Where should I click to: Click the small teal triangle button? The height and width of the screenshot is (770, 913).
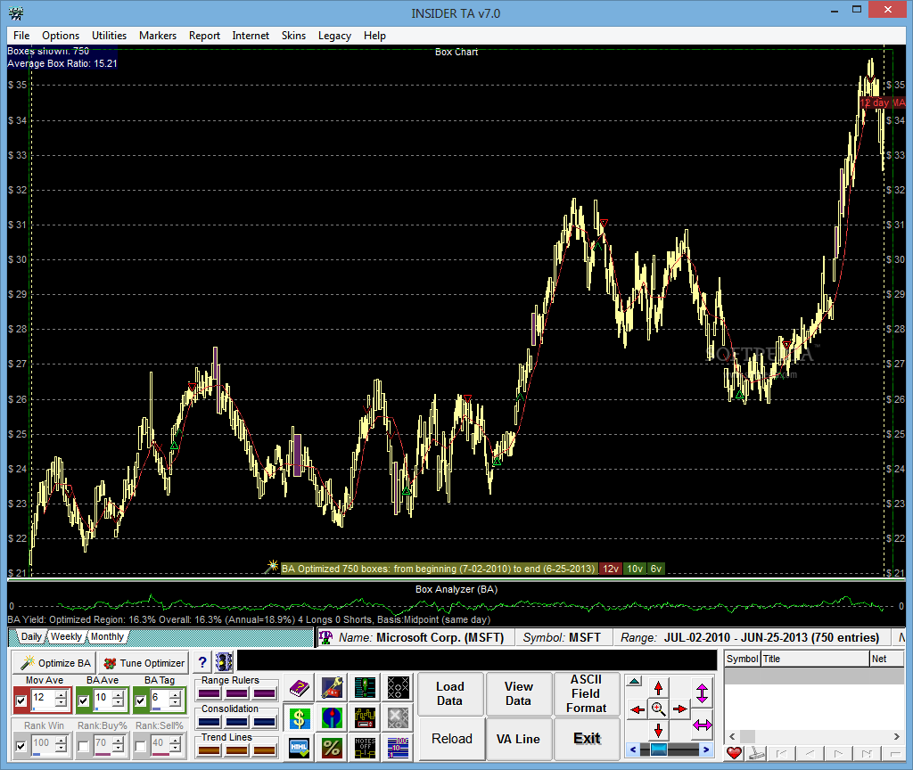635,681
